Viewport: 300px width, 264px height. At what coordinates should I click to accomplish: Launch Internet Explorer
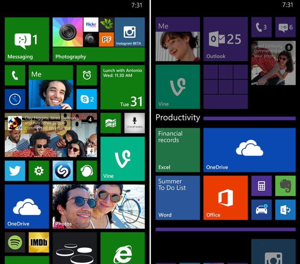pyautogui.click(x=123, y=249)
